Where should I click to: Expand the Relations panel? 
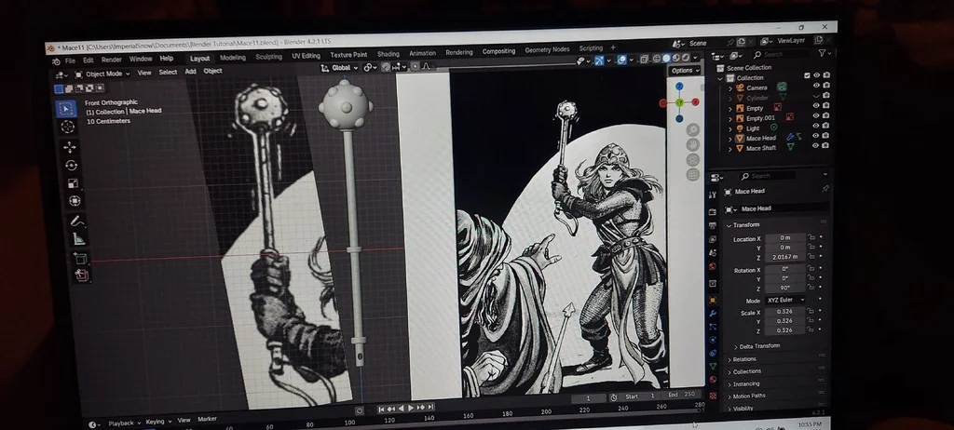745,358
